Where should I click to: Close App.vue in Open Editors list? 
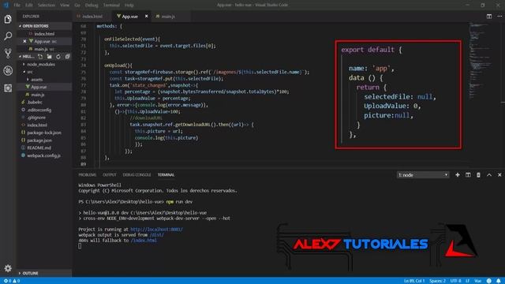[x=24, y=41]
